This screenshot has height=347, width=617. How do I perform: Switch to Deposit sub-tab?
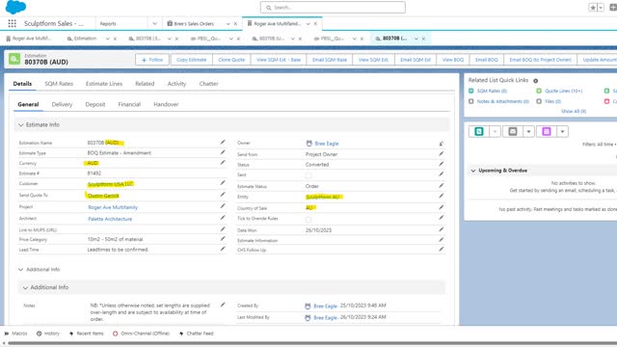pyautogui.click(x=95, y=104)
